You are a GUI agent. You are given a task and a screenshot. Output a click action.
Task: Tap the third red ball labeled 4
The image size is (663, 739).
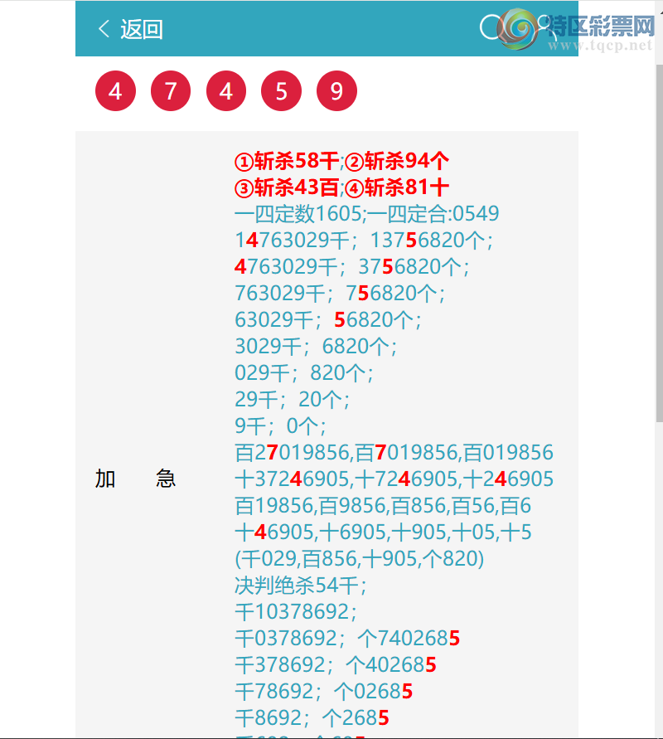[x=225, y=90]
